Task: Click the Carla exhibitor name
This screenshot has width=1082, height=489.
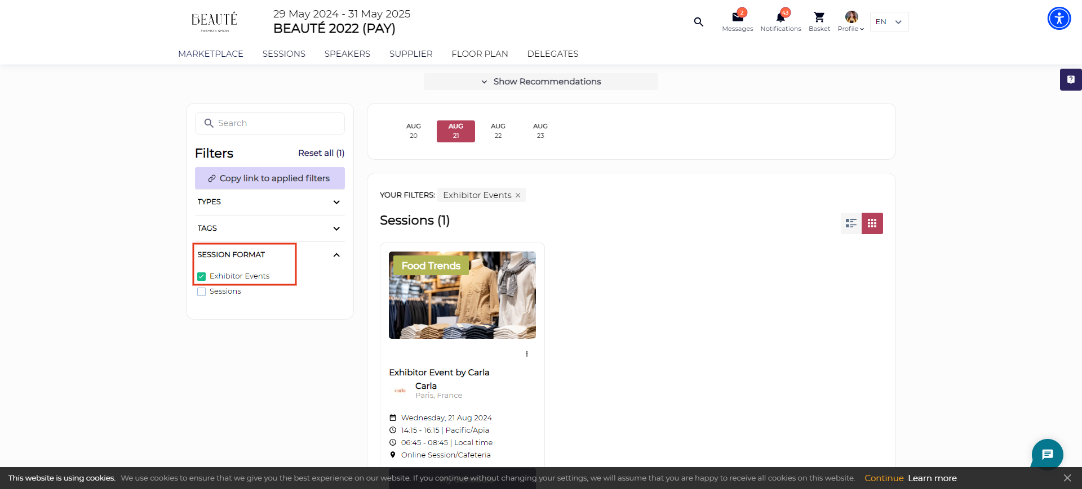Action: click(x=426, y=386)
